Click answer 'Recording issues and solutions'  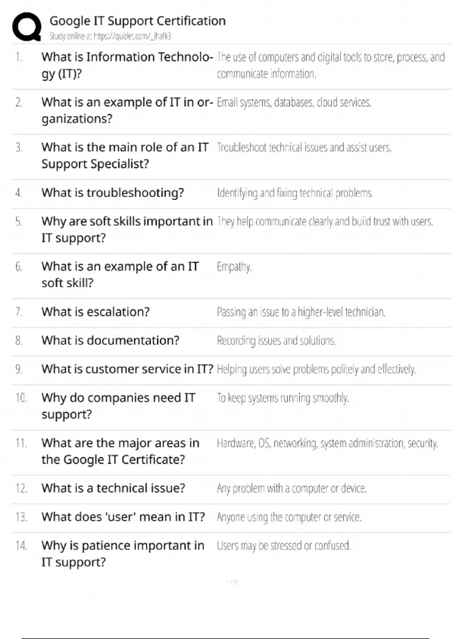[276, 341]
